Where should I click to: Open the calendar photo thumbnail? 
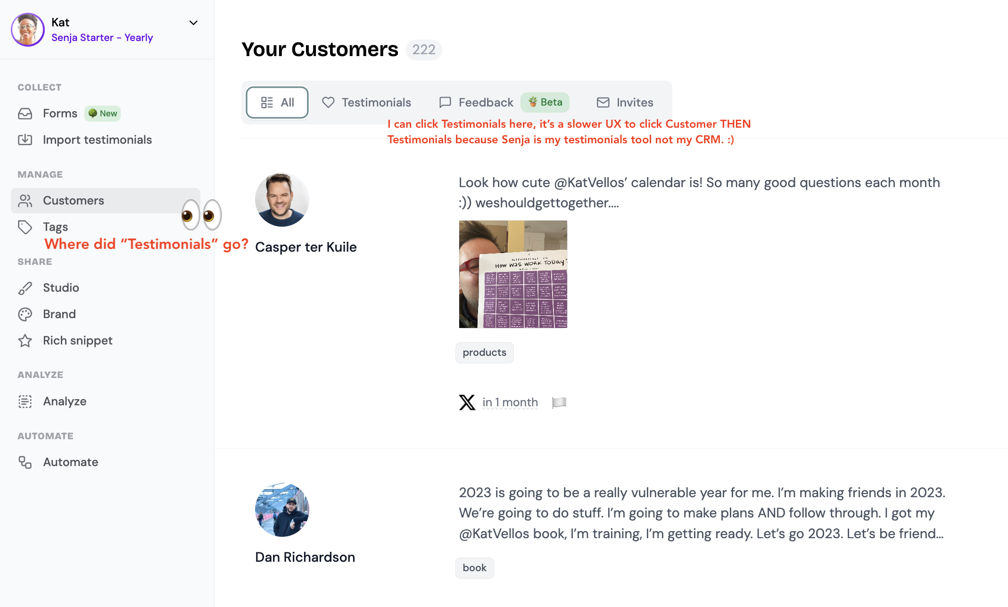513,274
